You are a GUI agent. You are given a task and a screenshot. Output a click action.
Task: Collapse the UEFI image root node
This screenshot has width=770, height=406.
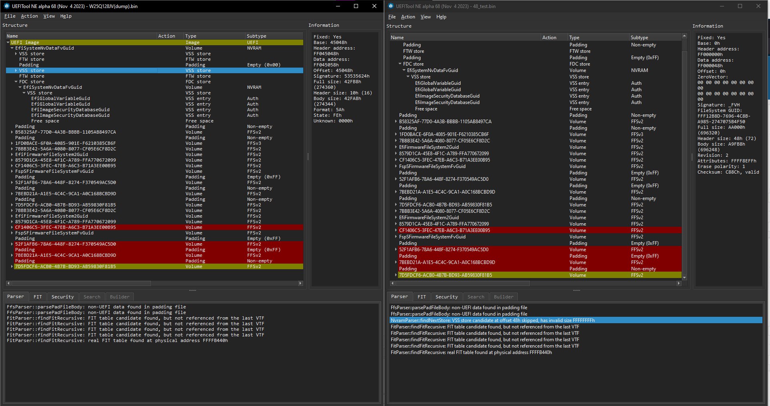point(8,42)
